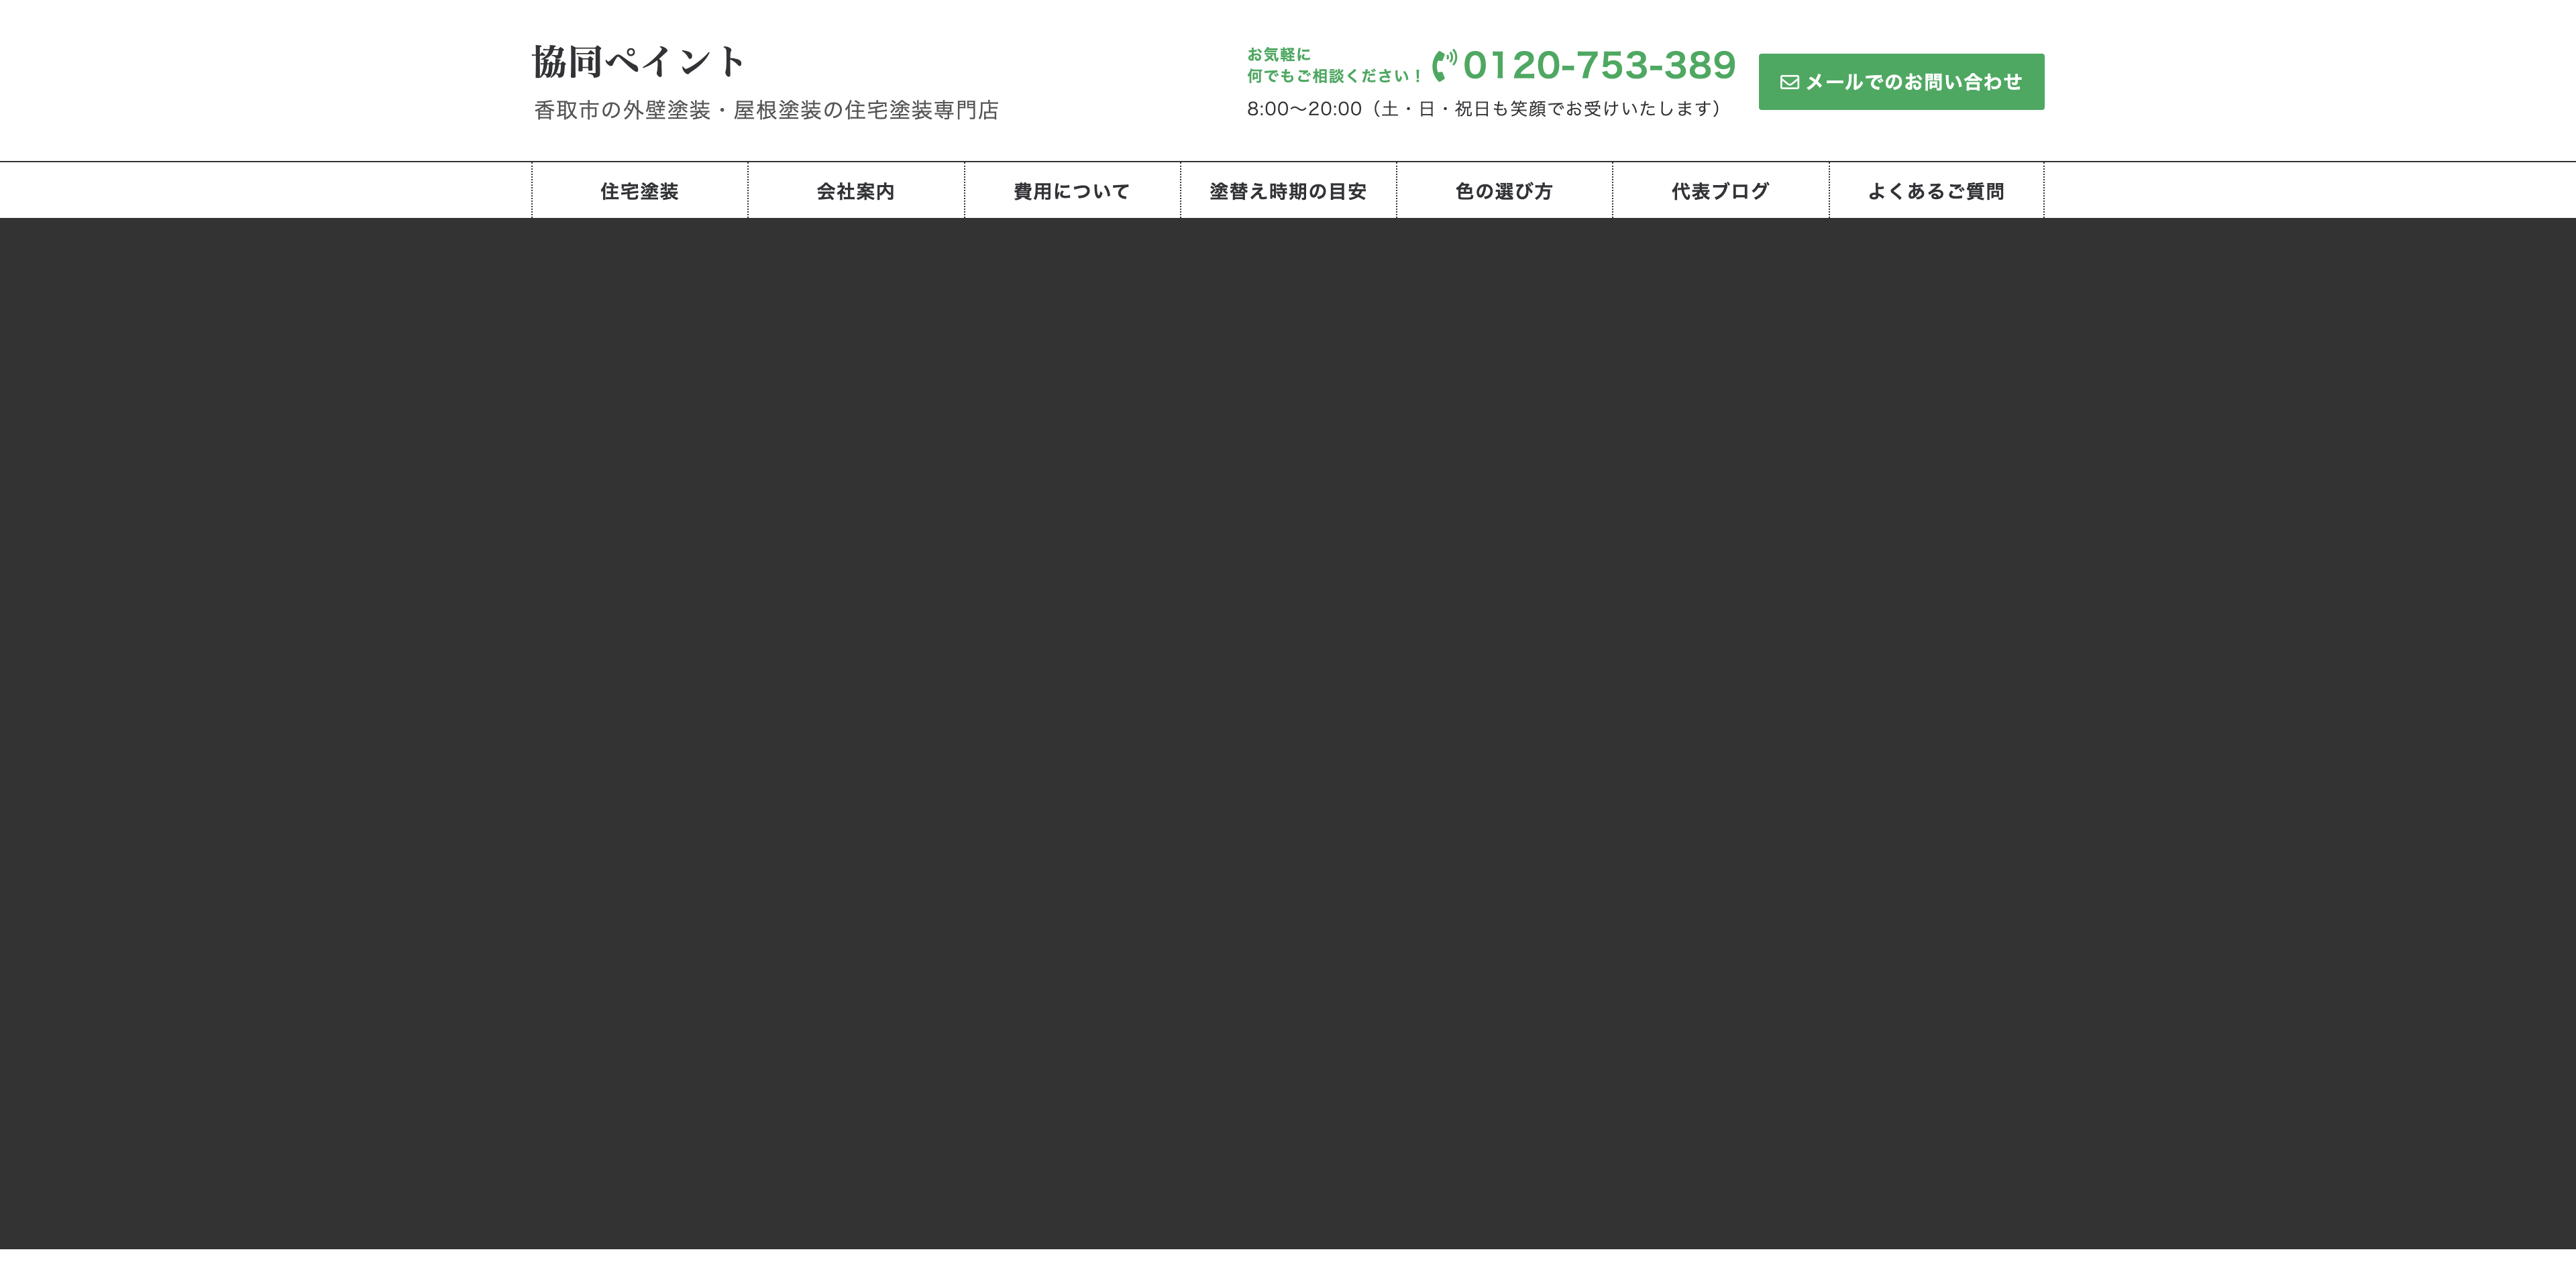Click the メールでのお問い合わせ button
Viewport: 2576px width, 1262px height.
1901,82
